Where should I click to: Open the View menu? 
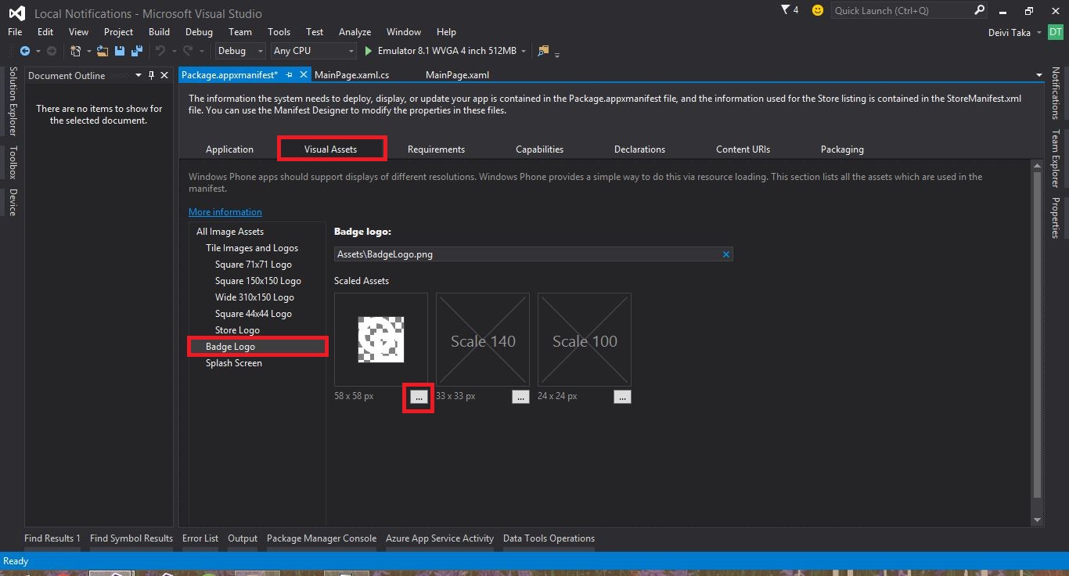click(78, 32)
